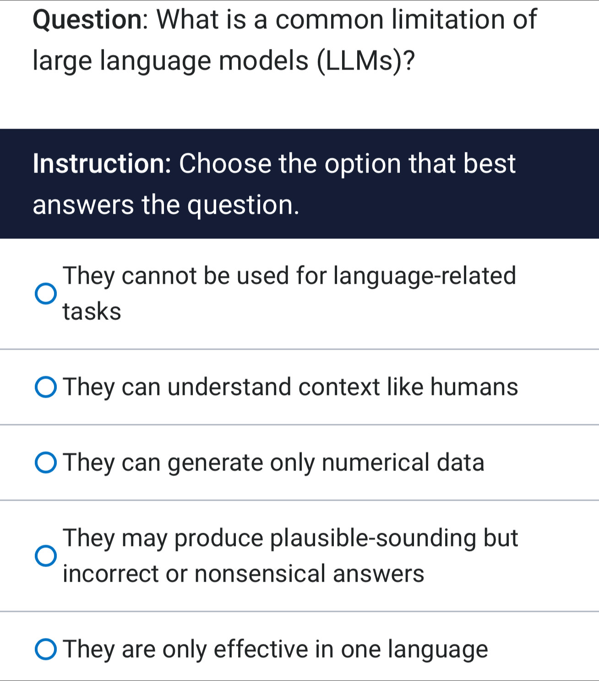Click the nonsensical answers option label
This screenshot has height=681, width=599.
(291, 556)
